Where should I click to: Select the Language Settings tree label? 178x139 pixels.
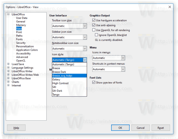[x=23, y=68]
